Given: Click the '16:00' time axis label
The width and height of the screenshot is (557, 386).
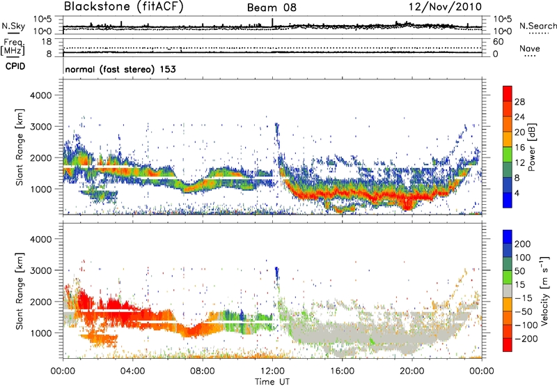Looking at the screenshot, I should coord(342,371).
